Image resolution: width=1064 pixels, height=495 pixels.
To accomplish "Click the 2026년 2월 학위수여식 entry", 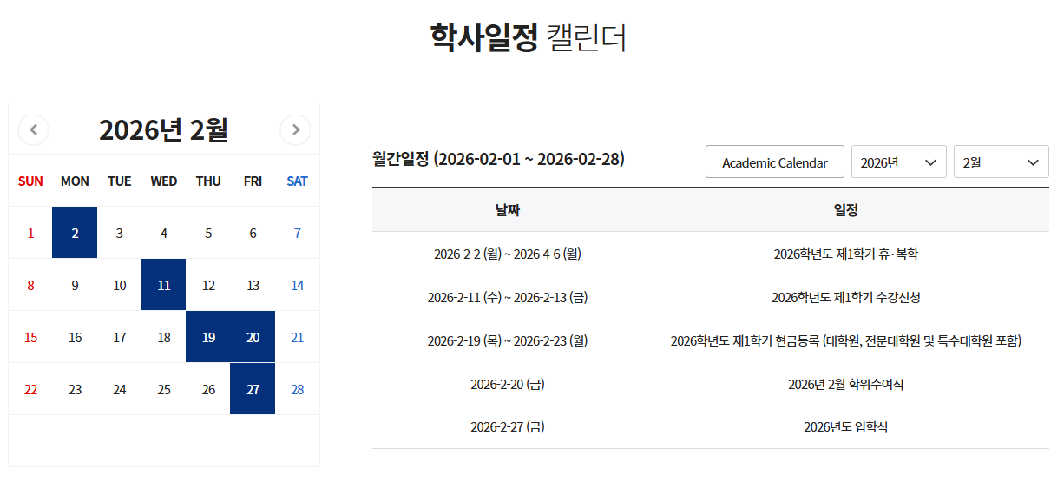I will tap(845, 384).
